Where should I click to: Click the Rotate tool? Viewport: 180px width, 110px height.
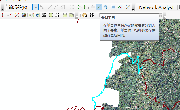105,7
